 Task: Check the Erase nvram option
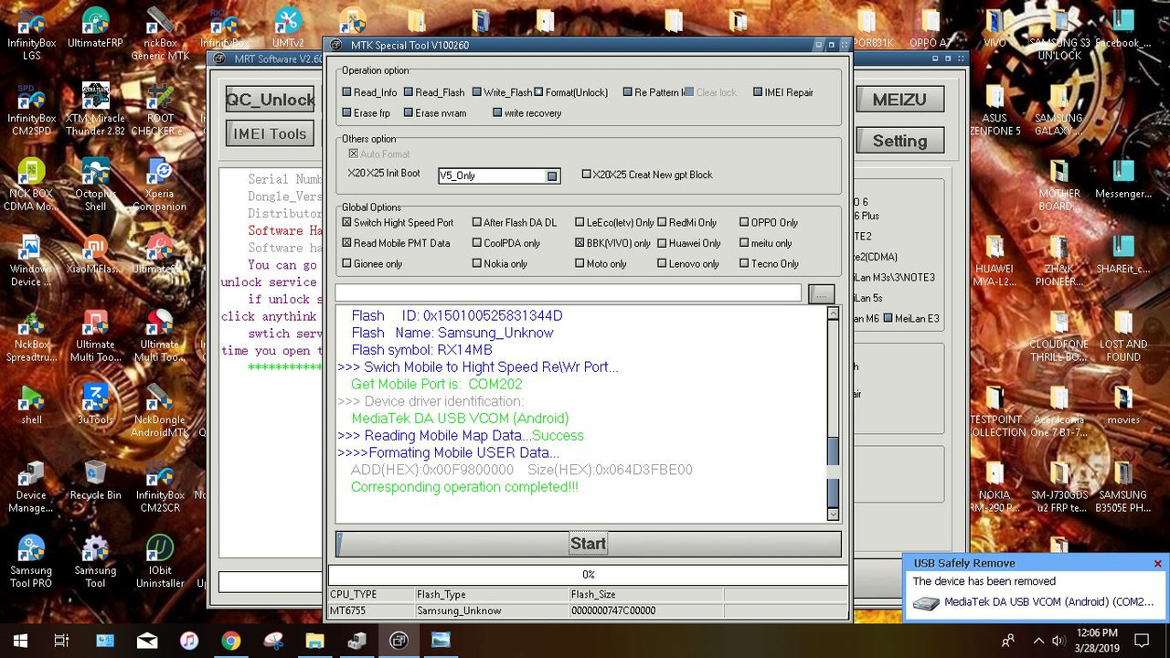pos(409,113)
